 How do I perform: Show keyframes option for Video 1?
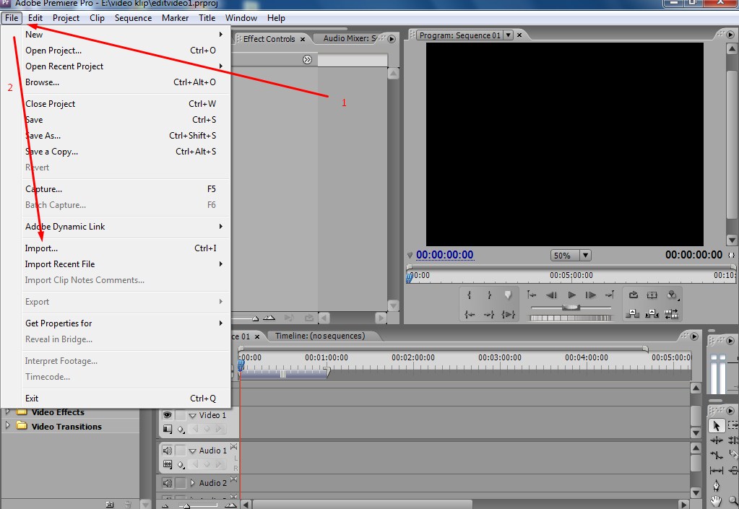point(181,430)
